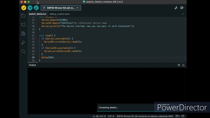
Task: Click the //Bluetooth device name comment
Action: click(x=92, y=23)
